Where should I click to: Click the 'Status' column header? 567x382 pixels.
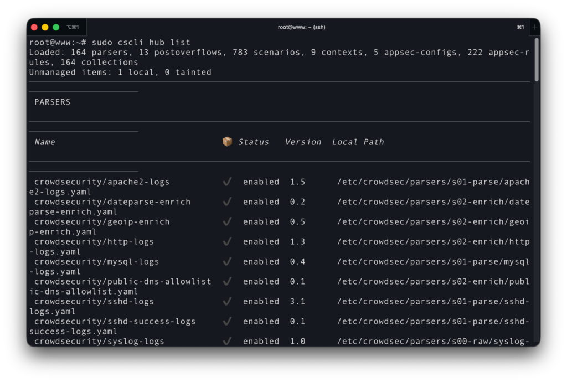(x=254, y=142)
